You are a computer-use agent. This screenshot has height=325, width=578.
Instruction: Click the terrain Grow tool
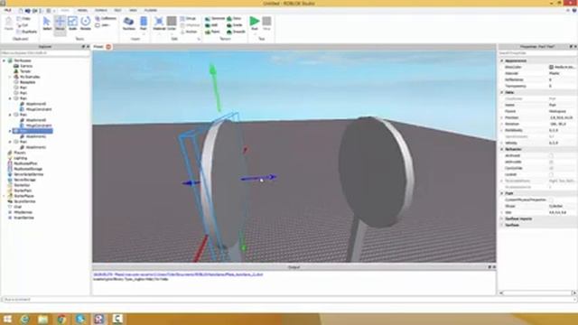(x=234, y=18)
